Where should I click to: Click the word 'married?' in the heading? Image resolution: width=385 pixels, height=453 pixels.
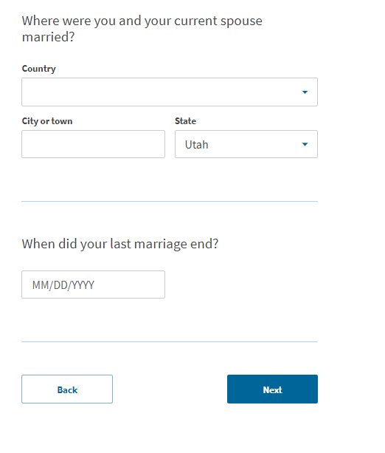[49, 37]
